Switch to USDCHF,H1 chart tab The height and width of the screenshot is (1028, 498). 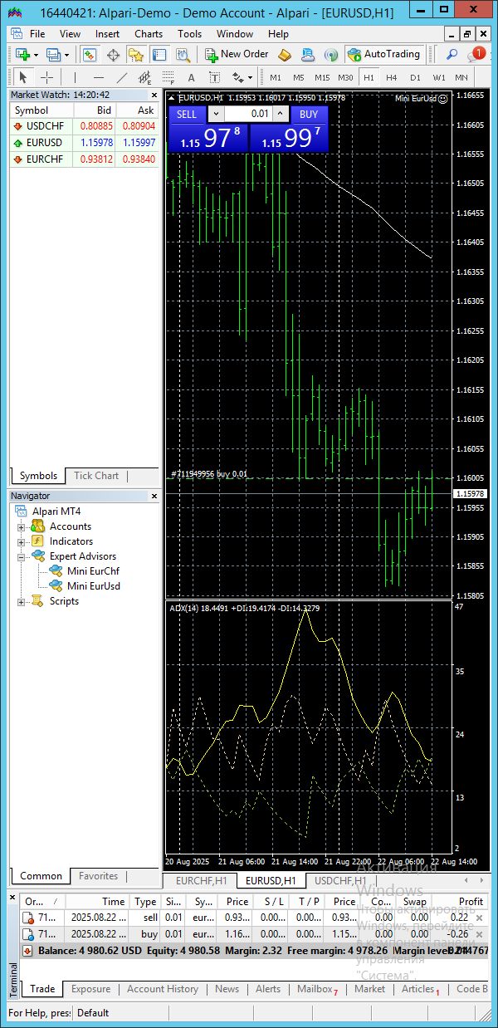coord(340,880)
